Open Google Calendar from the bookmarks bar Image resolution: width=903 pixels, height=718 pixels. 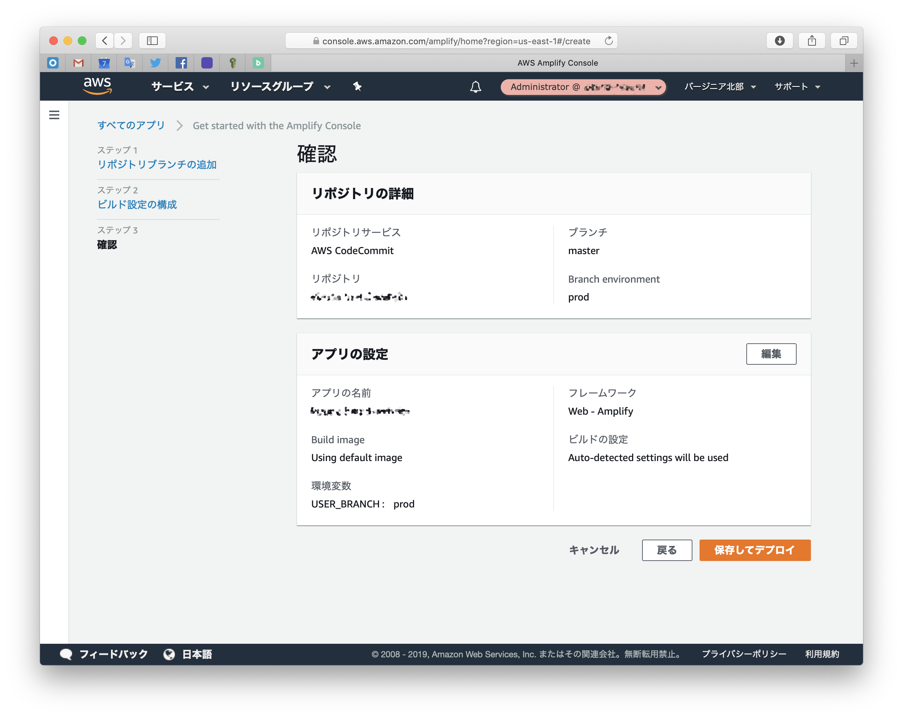[x=104, y=63]
